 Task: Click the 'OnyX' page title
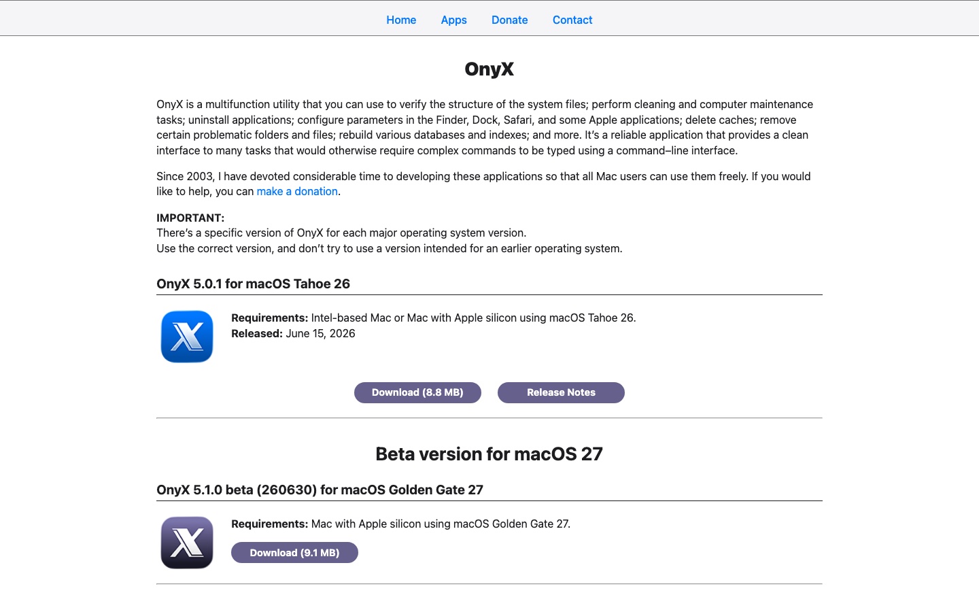(489, 69)
